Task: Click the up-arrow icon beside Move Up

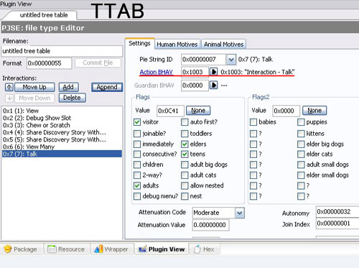Action: pyautogui.click(x=9, y=87)
